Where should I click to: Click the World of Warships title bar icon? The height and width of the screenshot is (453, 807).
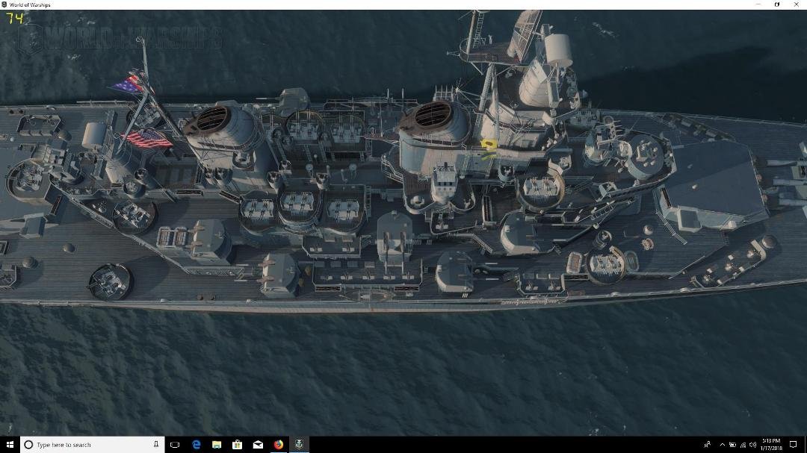point(4,4)
